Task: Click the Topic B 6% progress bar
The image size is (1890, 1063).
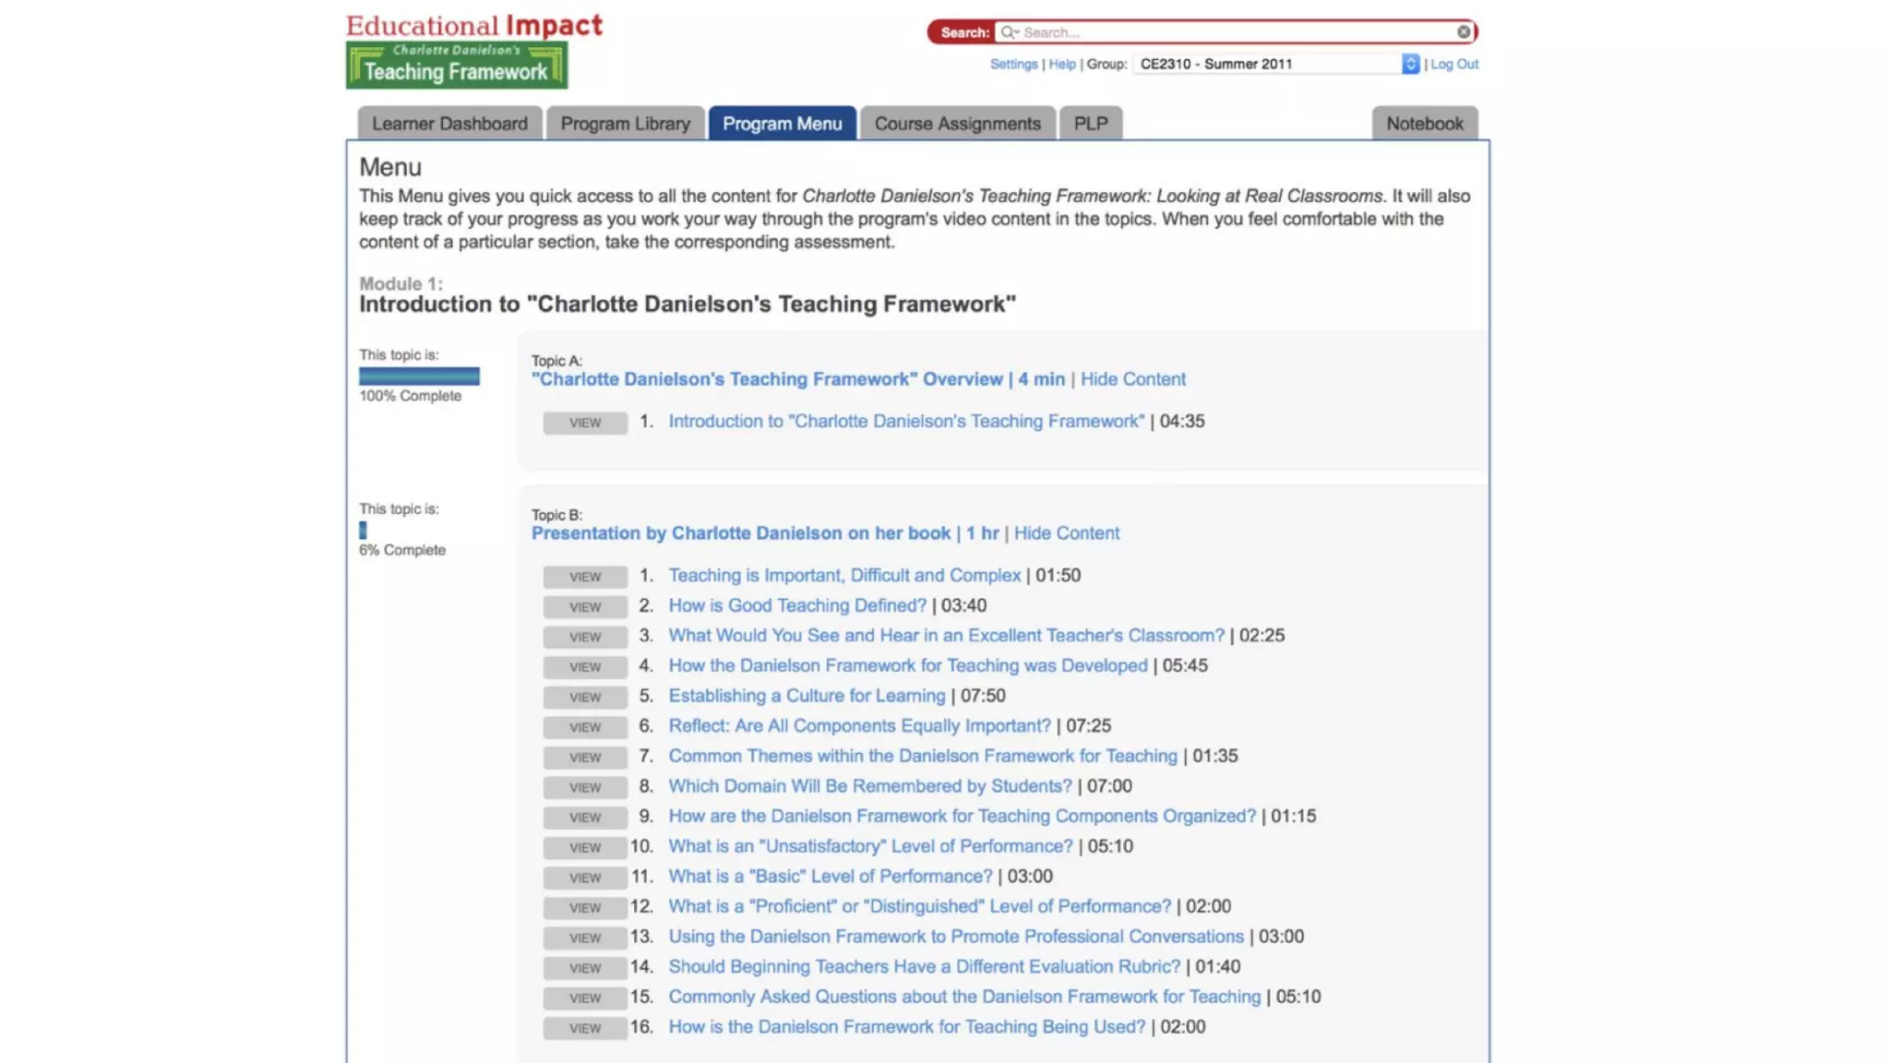Action: pyautogui.click(x=363, y=531)
